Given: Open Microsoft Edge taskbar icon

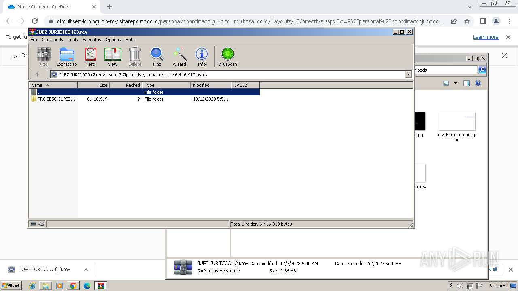Looking at the screenshot, I should pos(87,286).
